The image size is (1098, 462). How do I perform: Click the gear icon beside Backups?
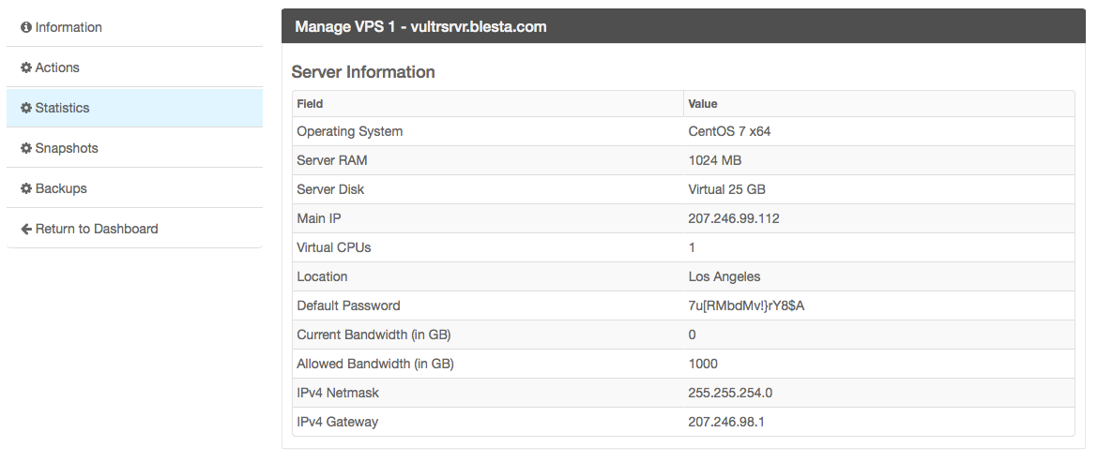click(x=26, y=189)
